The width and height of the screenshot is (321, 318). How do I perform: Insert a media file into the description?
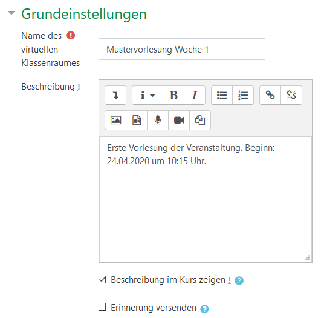click(137, 120)
